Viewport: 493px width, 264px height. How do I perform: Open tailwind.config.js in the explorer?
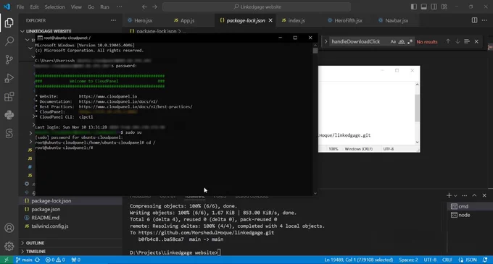pos(70,226)
